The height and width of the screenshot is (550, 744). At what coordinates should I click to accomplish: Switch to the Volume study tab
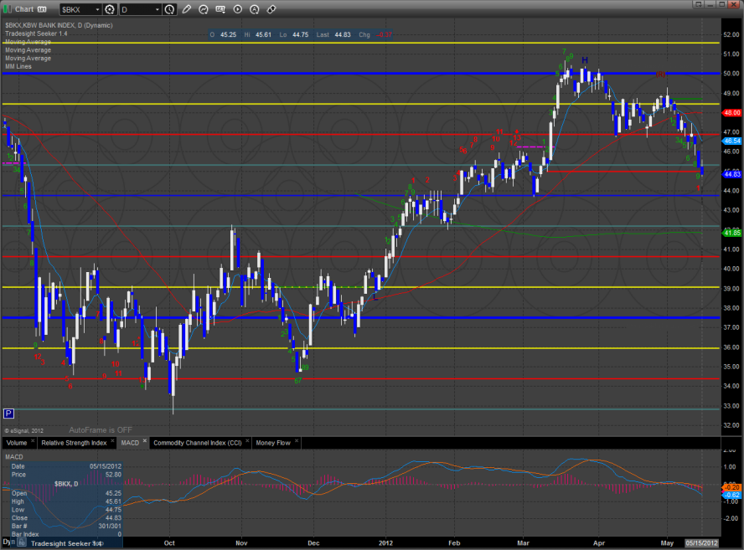[x=16, y=442]
